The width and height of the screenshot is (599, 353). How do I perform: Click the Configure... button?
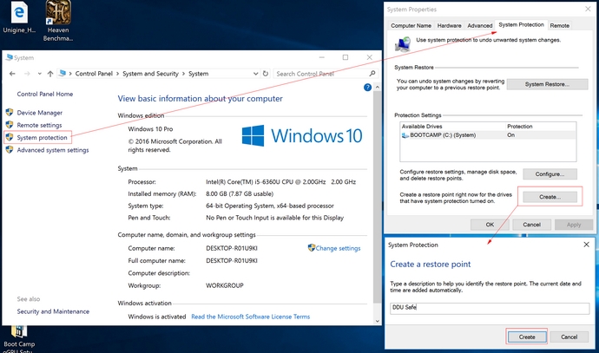(550, 174)
